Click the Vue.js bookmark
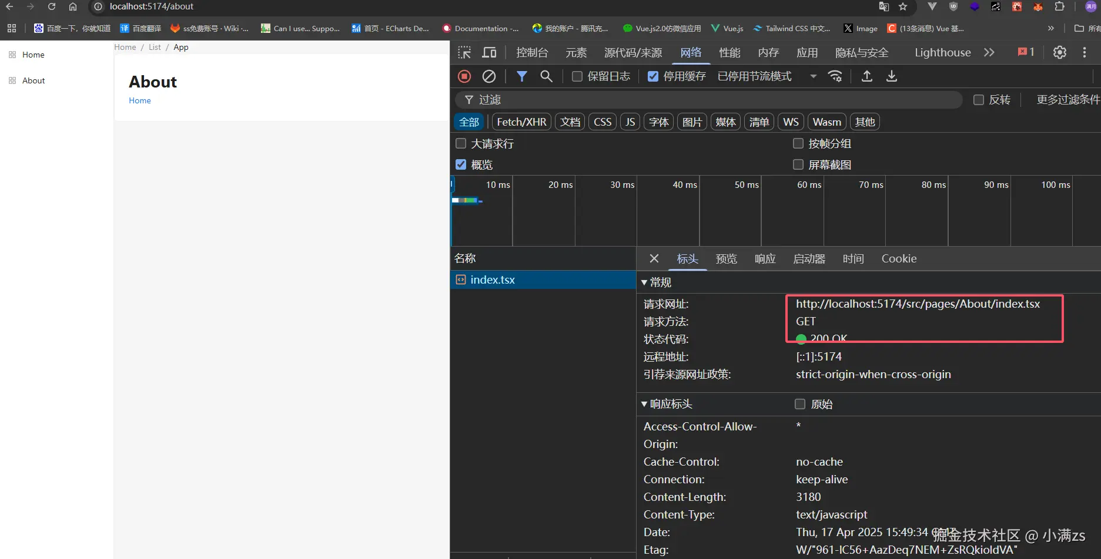 [727, 28]
